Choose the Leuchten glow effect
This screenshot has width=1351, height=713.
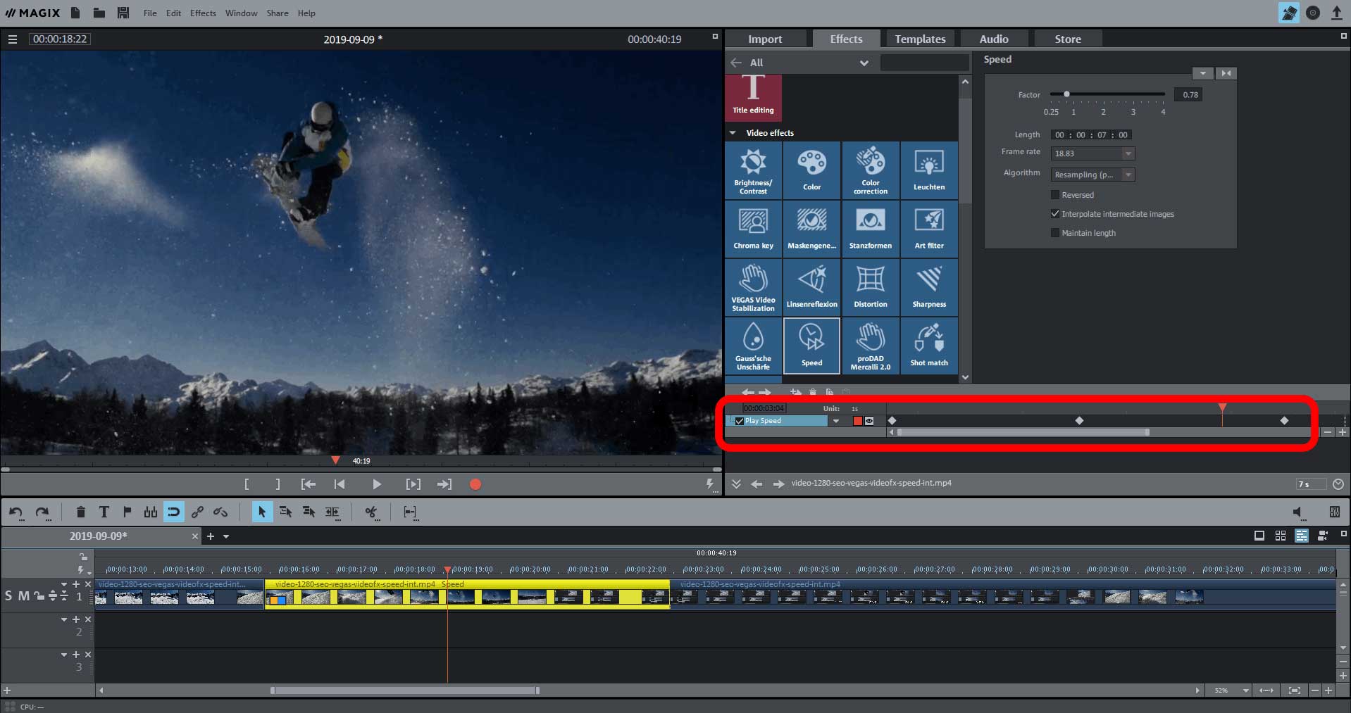(929, 170)
